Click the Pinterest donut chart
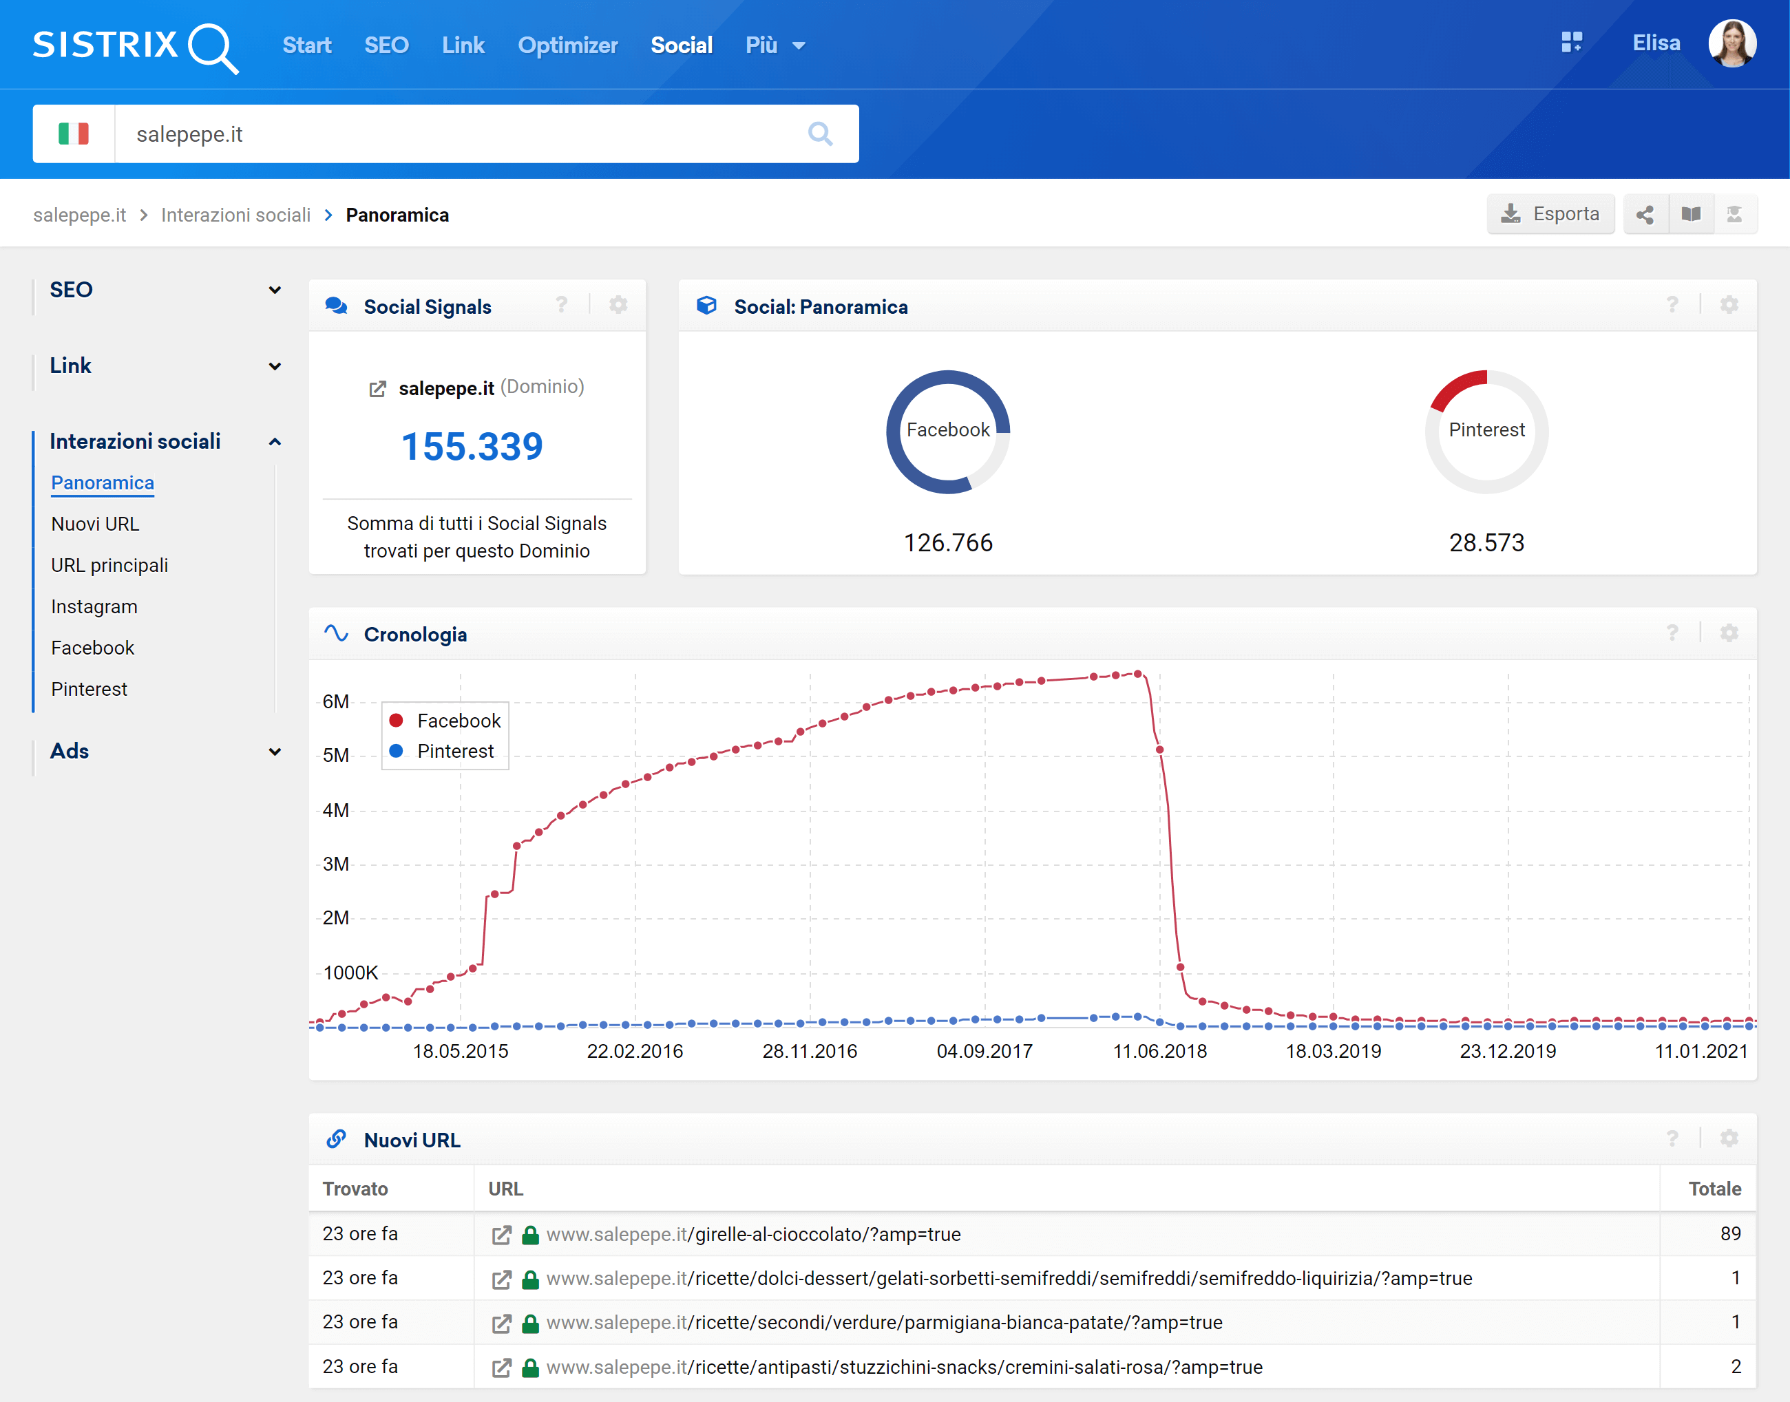1790x1402 pixels. [x=1486, y=432]
